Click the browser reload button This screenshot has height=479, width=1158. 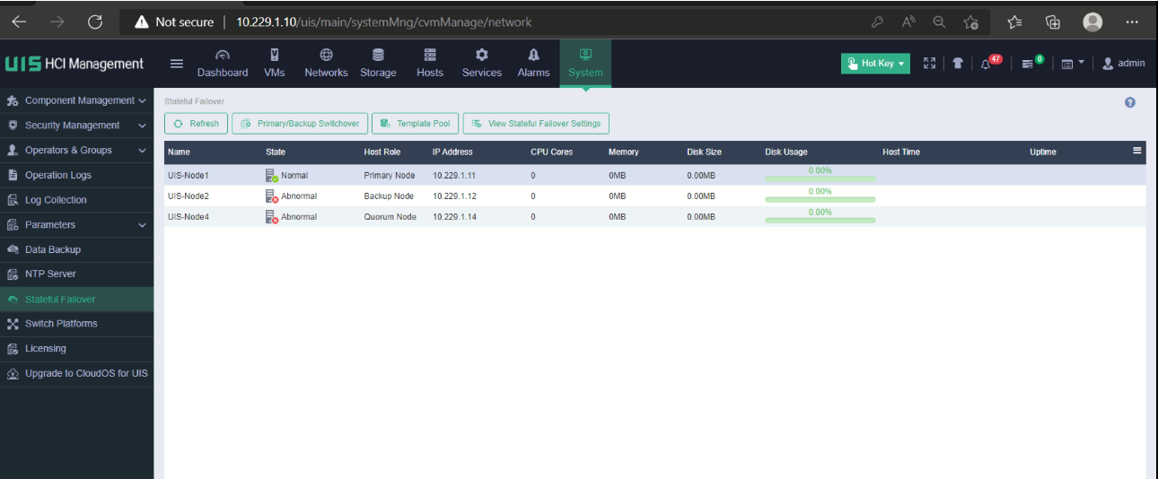click(95, 22)
